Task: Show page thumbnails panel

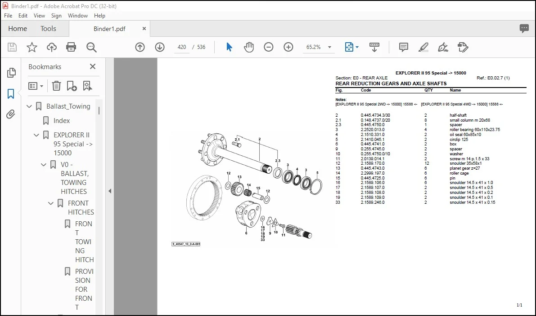Action: 11,72
